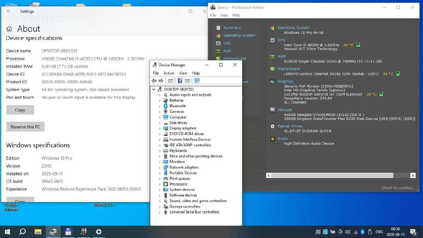Click the Graphics heading link in Speccy summary
Viewport: 423px width, 238px height.
285,81
